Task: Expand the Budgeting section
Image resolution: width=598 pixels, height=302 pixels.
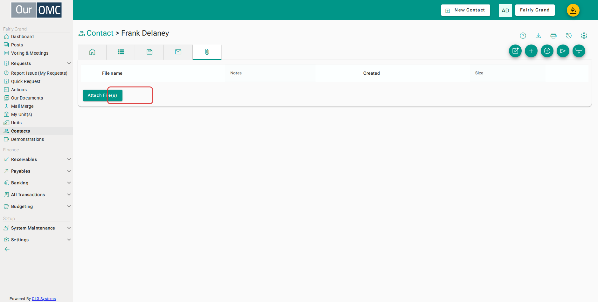Action: [x=37, y=206]
